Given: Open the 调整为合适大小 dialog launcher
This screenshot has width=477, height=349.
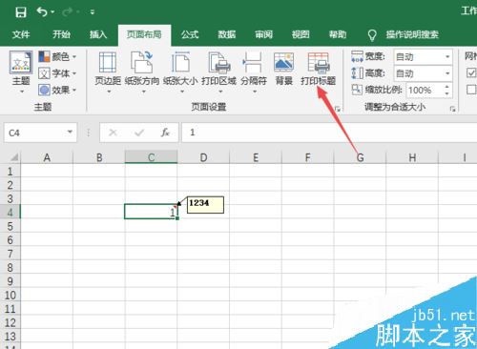Looking at the screenshot, I should pos(452,109).
